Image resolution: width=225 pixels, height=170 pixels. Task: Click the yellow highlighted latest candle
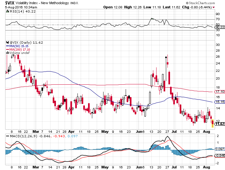(212, 123)
